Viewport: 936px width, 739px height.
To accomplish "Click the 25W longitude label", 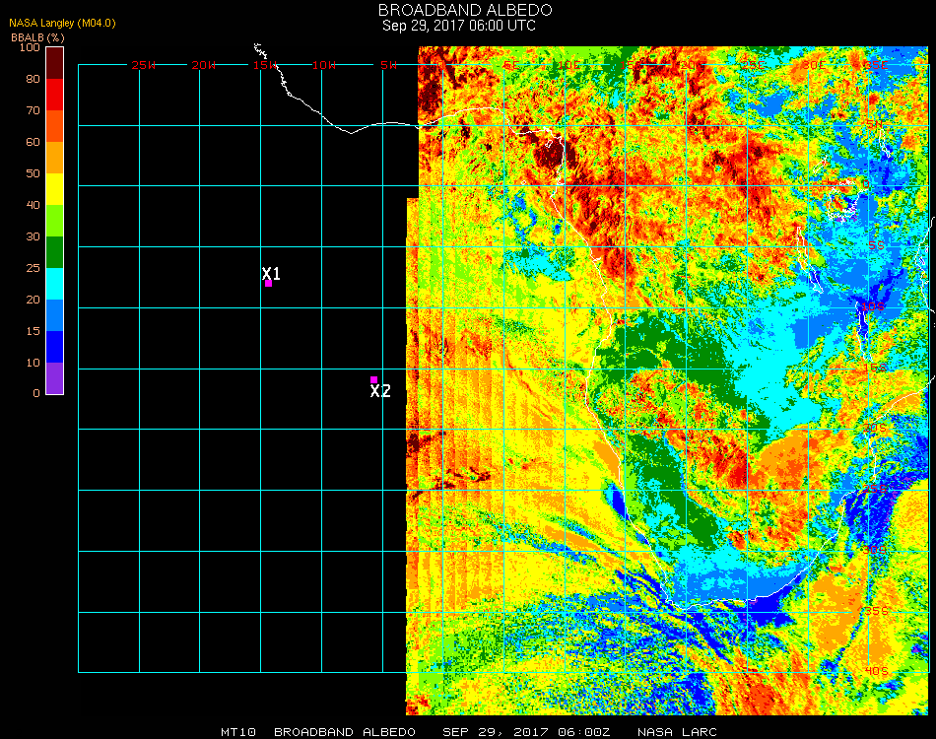I will click(x=144, y=65).
